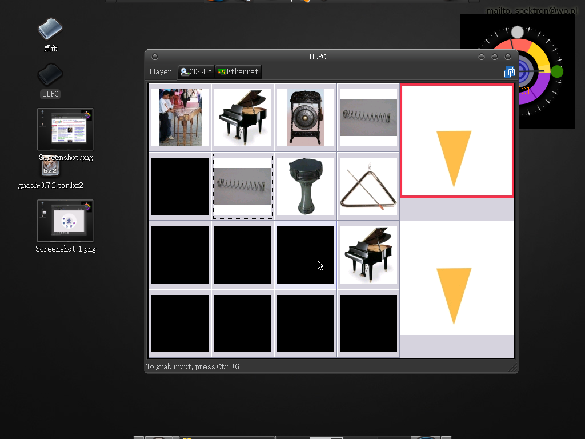Select the piano card beside the gong

[243, 118]
